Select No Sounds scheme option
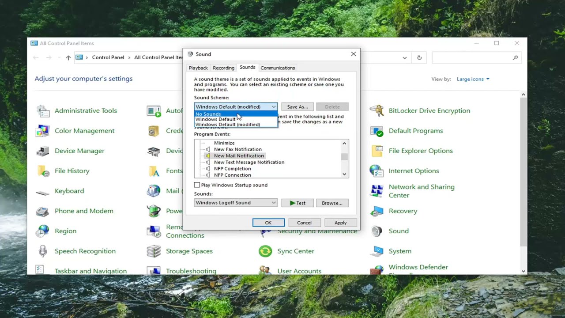 236,114
